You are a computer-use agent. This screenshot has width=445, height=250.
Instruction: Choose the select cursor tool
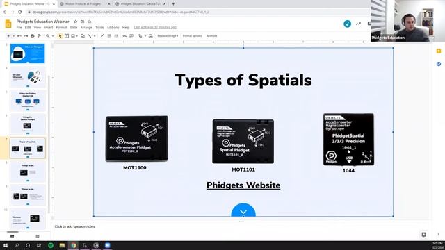click(x=60, y=36)
